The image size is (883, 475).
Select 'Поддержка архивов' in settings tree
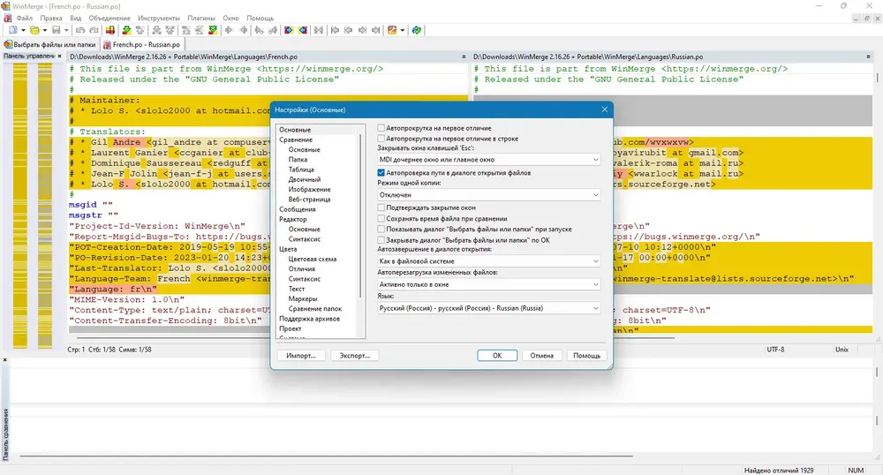[309, 319]
